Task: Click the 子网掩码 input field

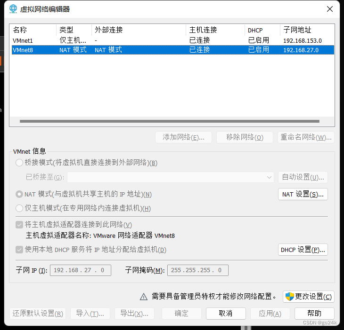Action: point(198,270)
